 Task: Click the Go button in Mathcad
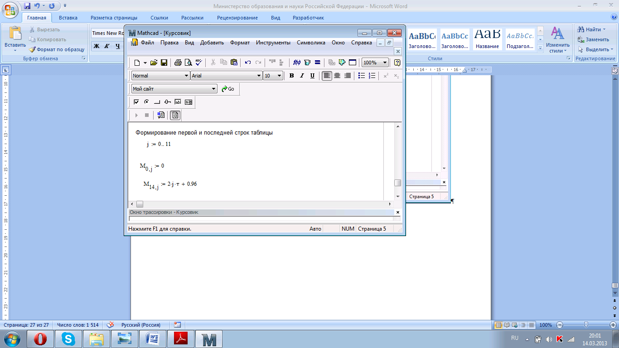(x=228, y=89)
